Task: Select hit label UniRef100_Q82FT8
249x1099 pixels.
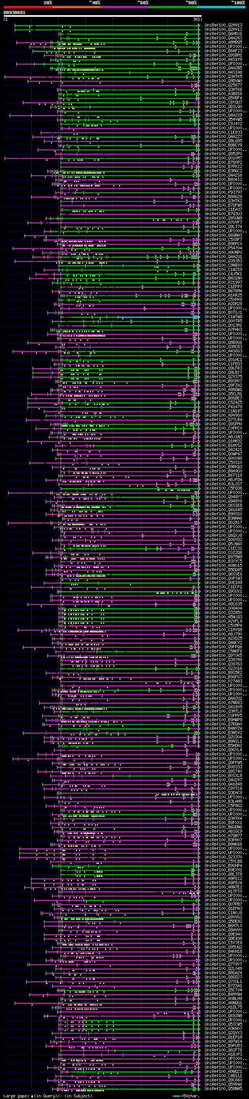Action: pos(223,1050)
